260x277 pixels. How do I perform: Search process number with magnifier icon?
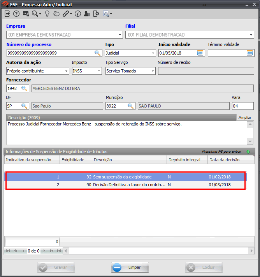(97, 53)
